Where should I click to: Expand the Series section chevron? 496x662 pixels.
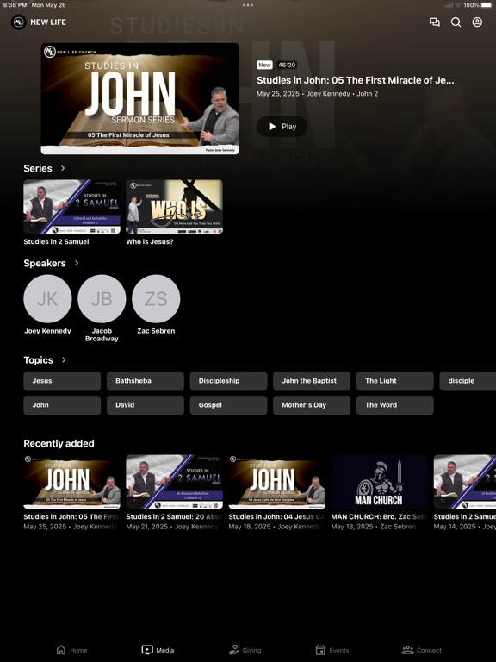pos(63,168)
